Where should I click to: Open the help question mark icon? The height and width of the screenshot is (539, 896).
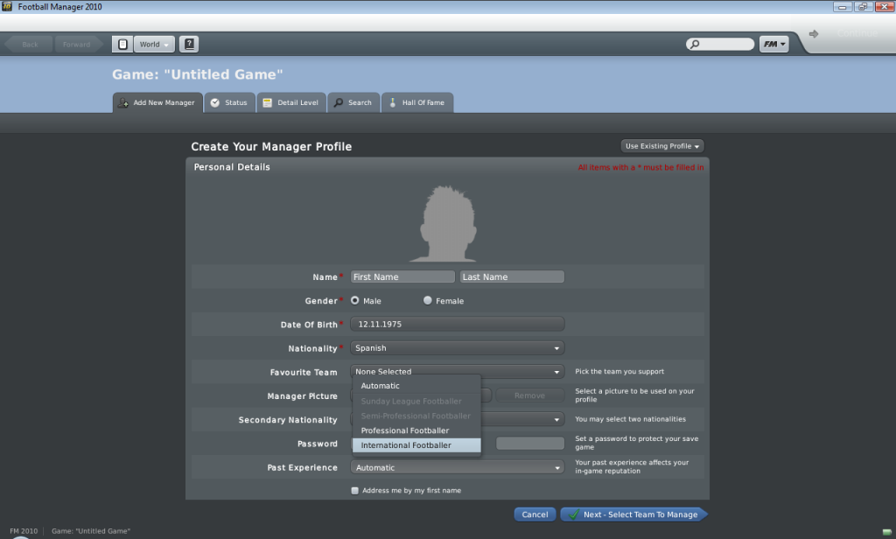pyautogui.click(x=189, y=44)
